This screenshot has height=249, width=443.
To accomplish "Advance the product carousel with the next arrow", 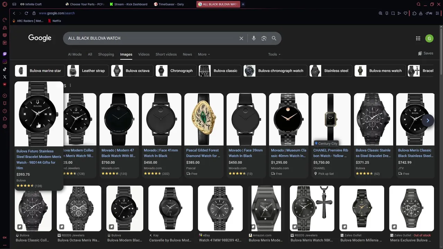I will point(428,120).
